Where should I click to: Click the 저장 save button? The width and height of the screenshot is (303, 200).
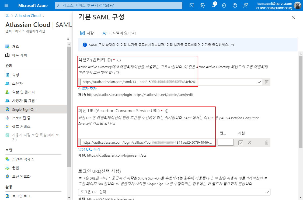87,33
